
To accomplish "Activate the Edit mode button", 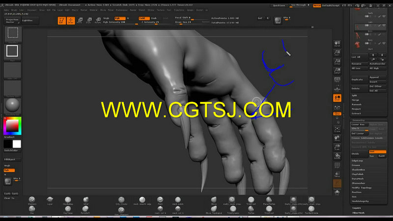I will tap(62, 21).
